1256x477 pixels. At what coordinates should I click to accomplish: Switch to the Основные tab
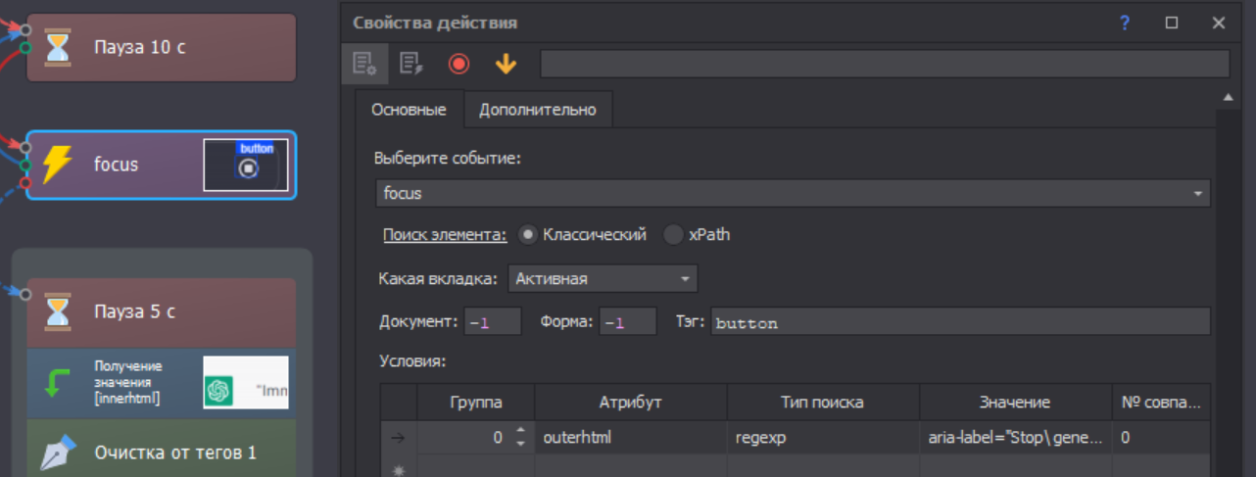pos(409,110)
